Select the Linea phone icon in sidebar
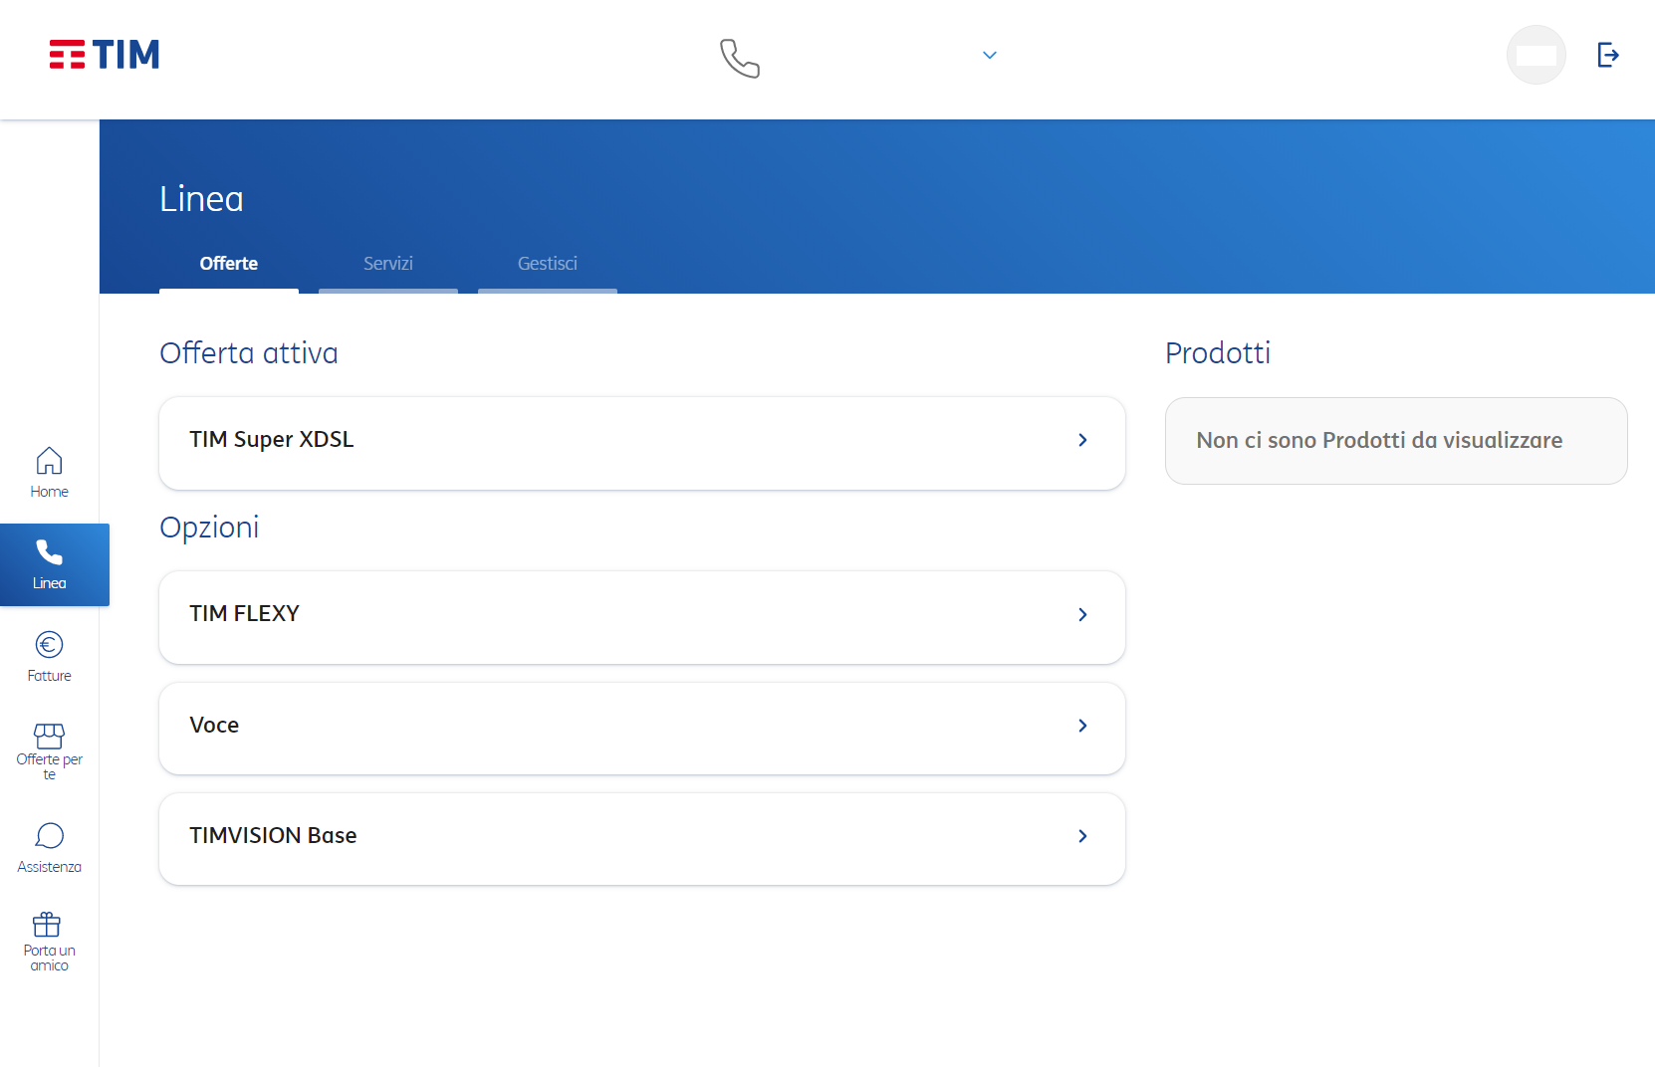Viewport: 1655px width, 1067px height. click(49, 552)
